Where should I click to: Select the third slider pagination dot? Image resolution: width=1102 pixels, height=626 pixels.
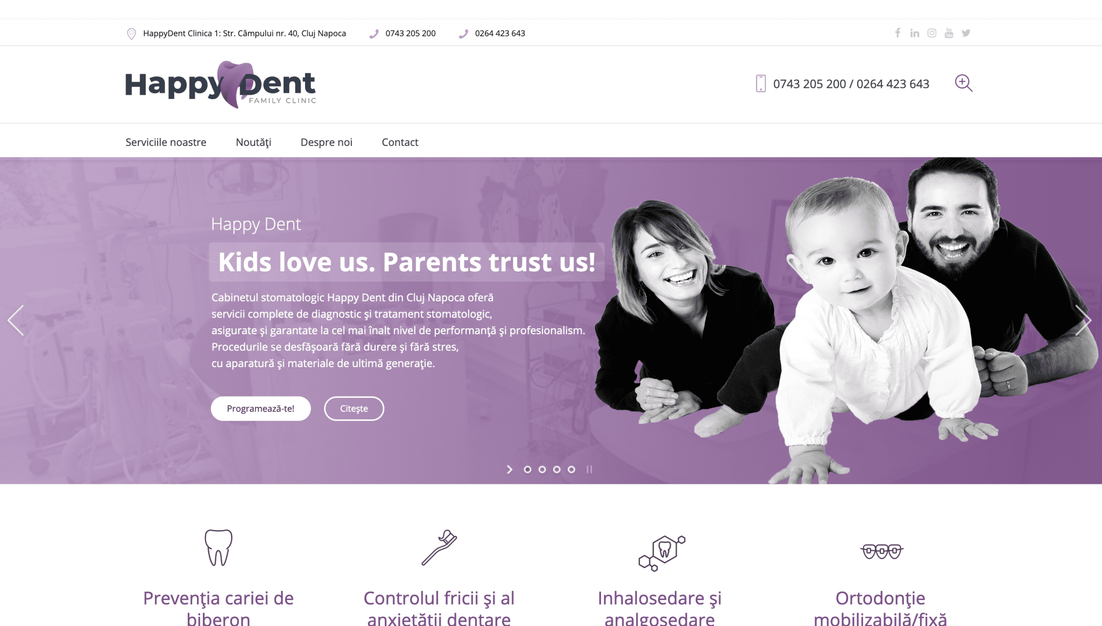[x=557, y=469]
